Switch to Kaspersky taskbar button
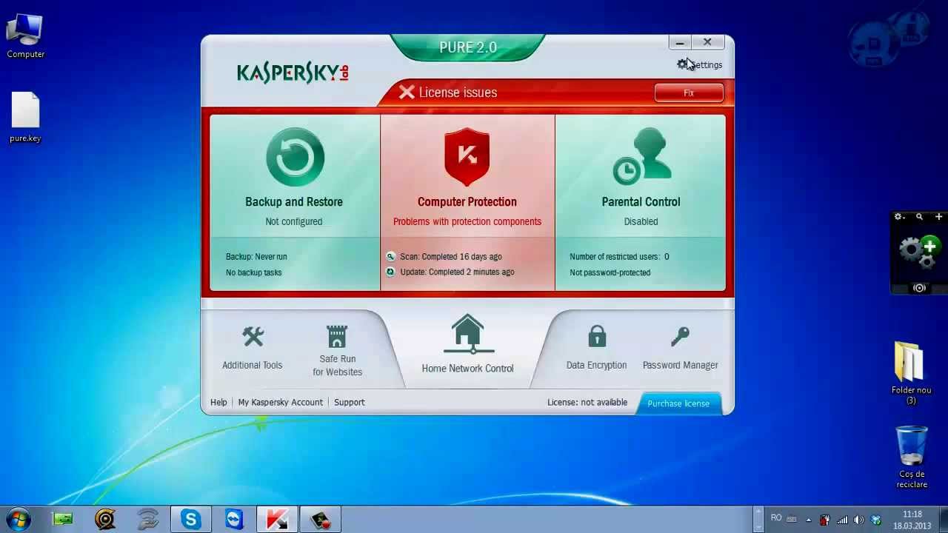 click(277, 519)
